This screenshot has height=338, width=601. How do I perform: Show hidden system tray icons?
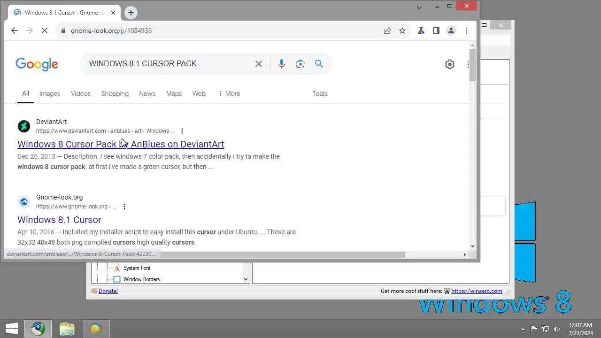(523, 329)
